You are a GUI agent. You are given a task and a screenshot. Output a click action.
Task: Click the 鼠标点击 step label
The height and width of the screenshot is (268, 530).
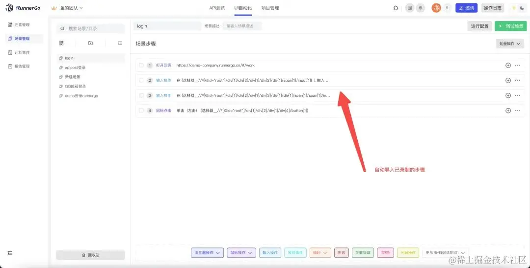point(163,111)
